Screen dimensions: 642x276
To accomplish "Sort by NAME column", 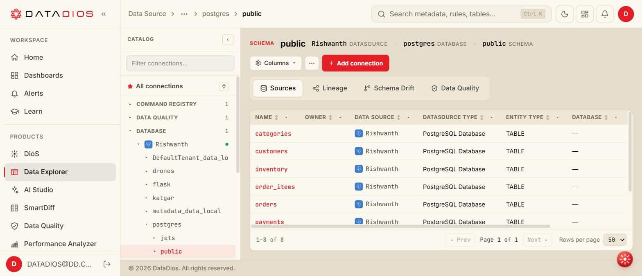I will click(276, 117).
